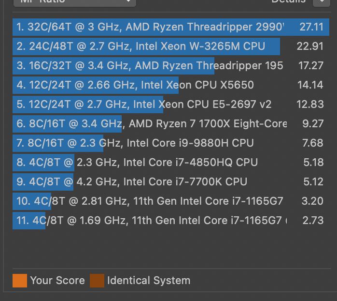This screenshot has width=337, height=301.
Task: Click the 5.18 score value
Action: tap(313, 162)
